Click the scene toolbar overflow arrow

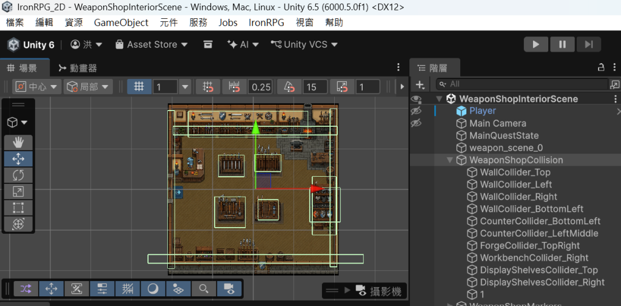click(x=402, y=87)
